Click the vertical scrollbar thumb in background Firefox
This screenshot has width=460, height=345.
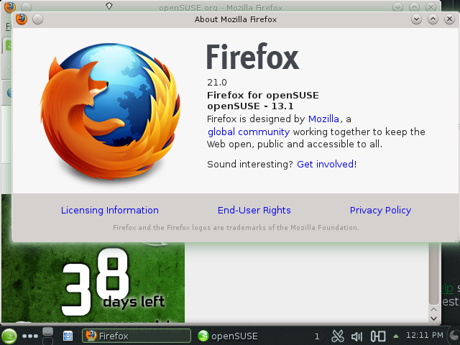(x=434, y=273)
